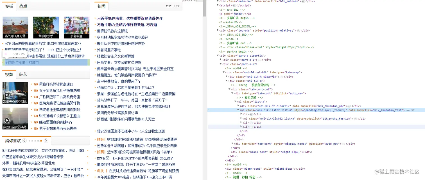Collapse the tab-cont-out div node
Image resolution: width=425 pixels, height=180 pixels.
point(229,89)
